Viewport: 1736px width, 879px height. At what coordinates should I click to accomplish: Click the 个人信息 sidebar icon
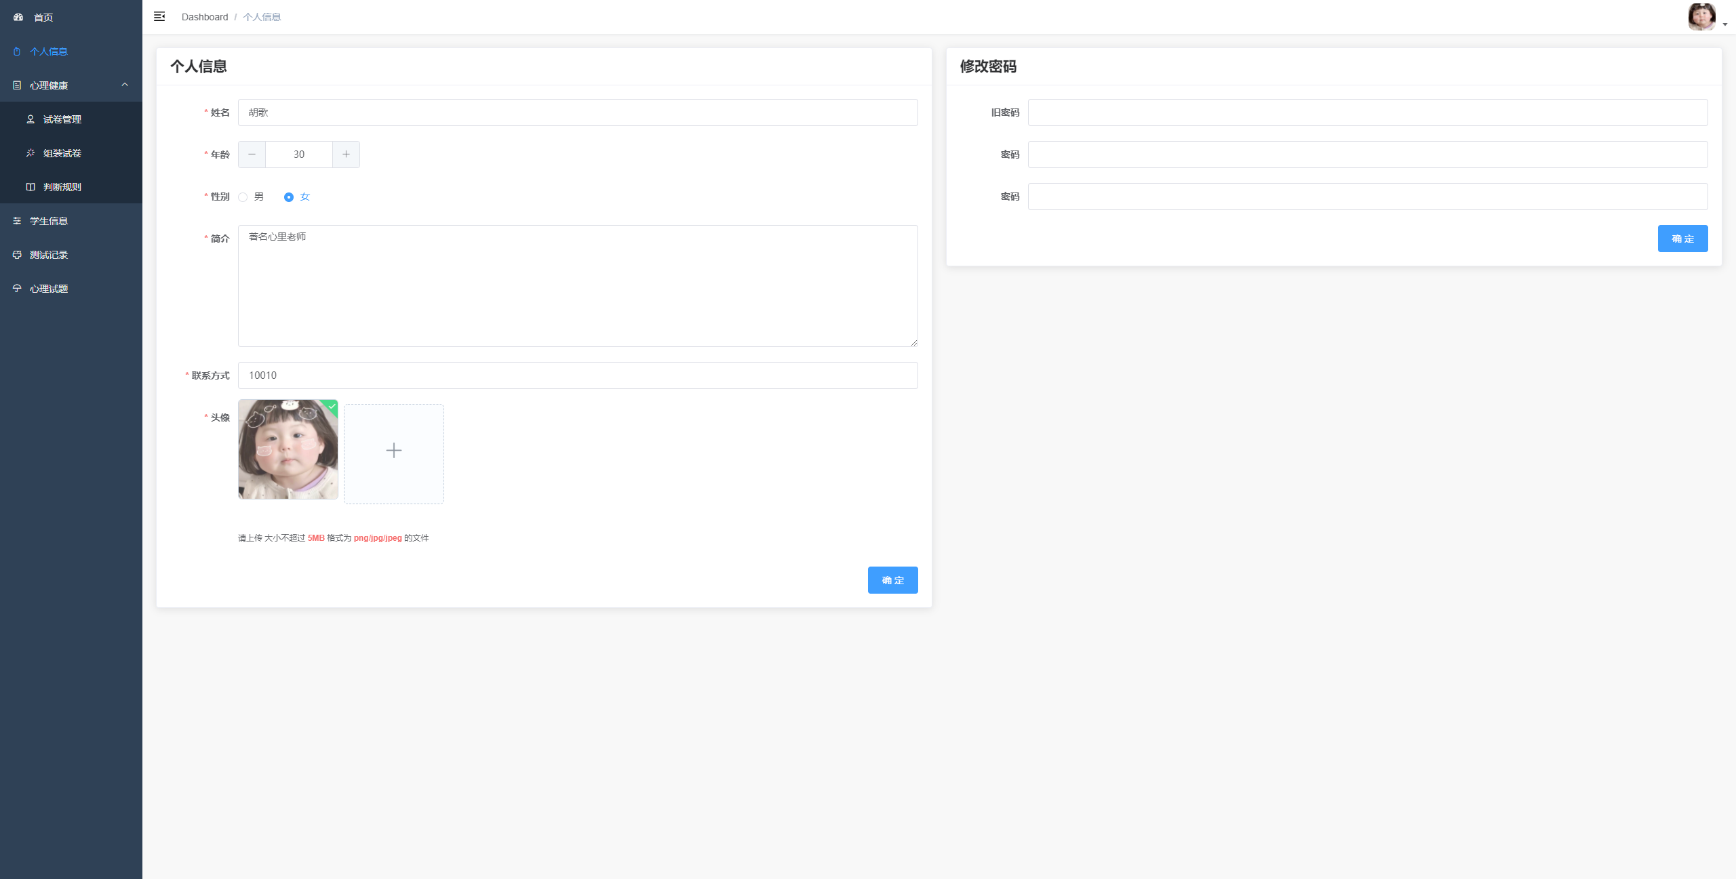click(x=17, y=52)
